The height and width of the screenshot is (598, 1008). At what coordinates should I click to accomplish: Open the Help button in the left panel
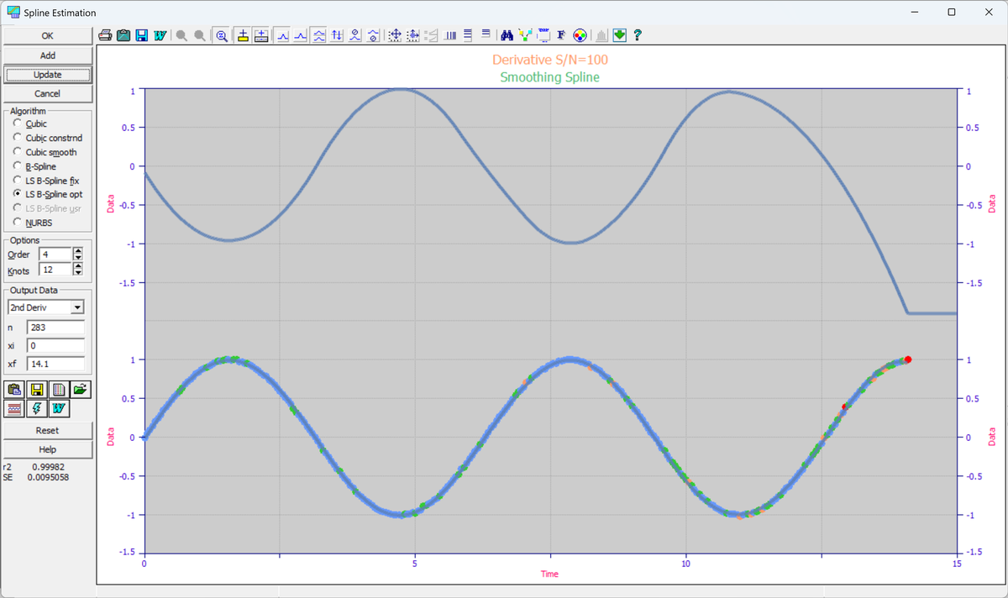coord(48,449)
